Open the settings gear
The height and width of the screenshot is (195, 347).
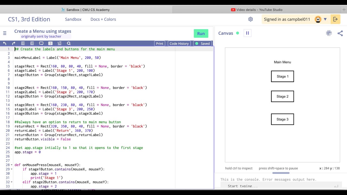[x=250, y=19]
